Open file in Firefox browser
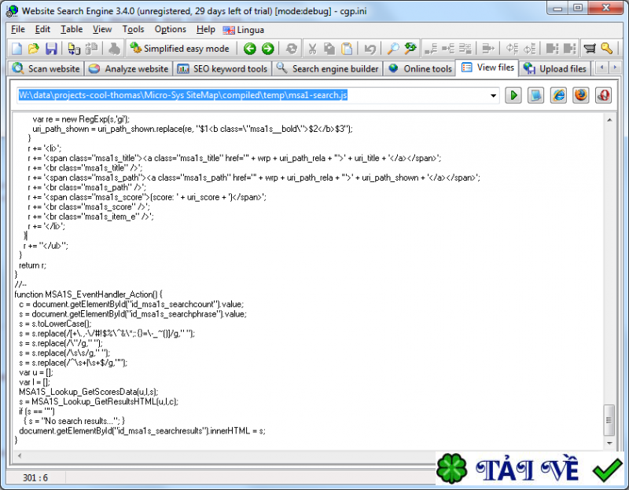 pos(581,95)
